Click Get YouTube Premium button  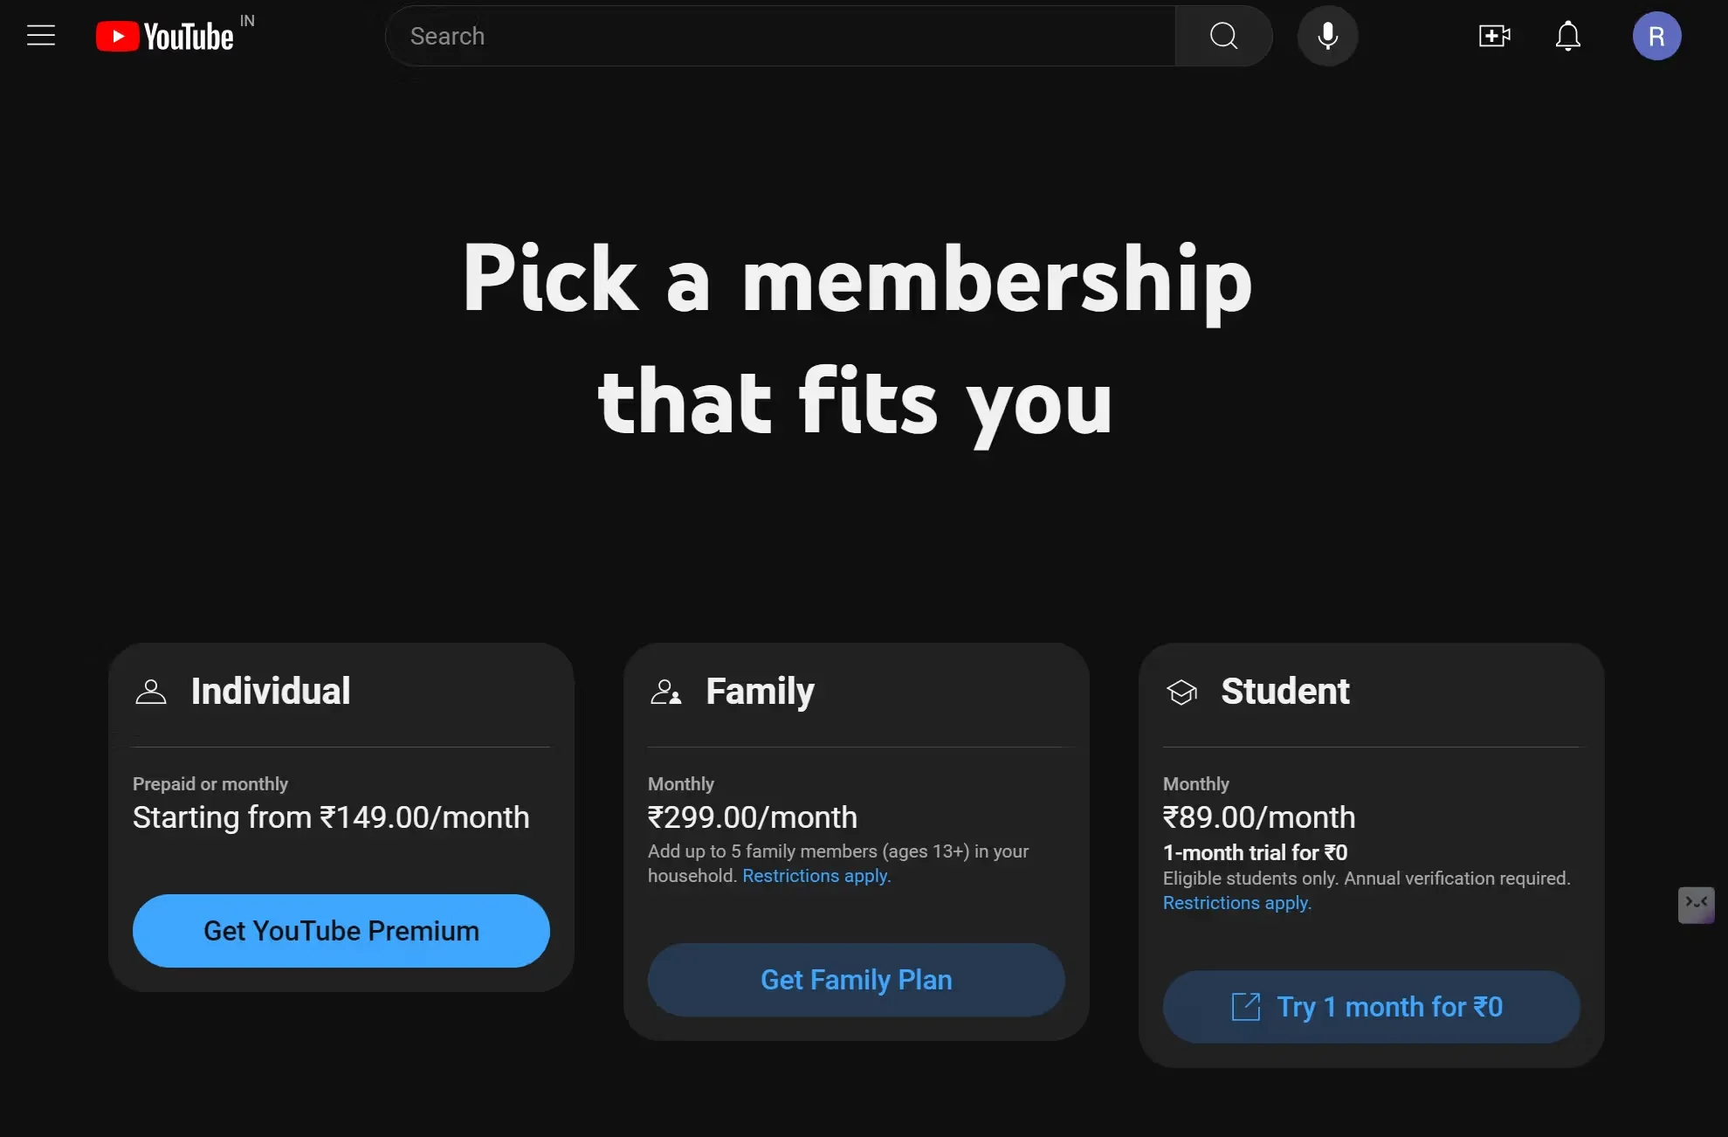click(x=341, y=931)
